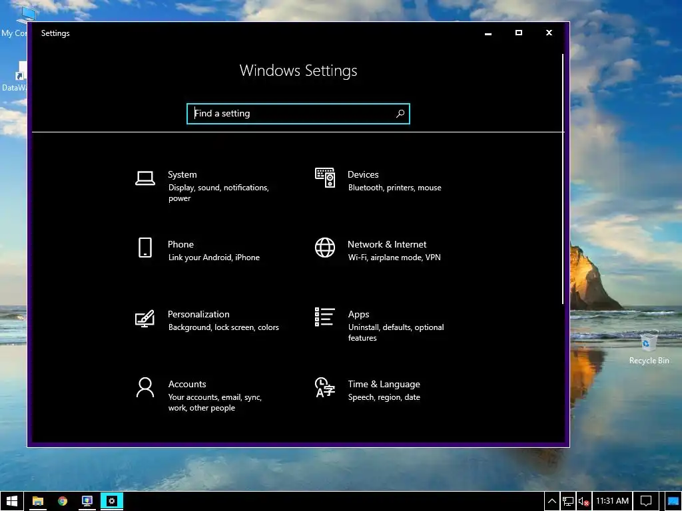682x511 pixels.
Task: Click the muted volume tray icon
Action: 583,501
